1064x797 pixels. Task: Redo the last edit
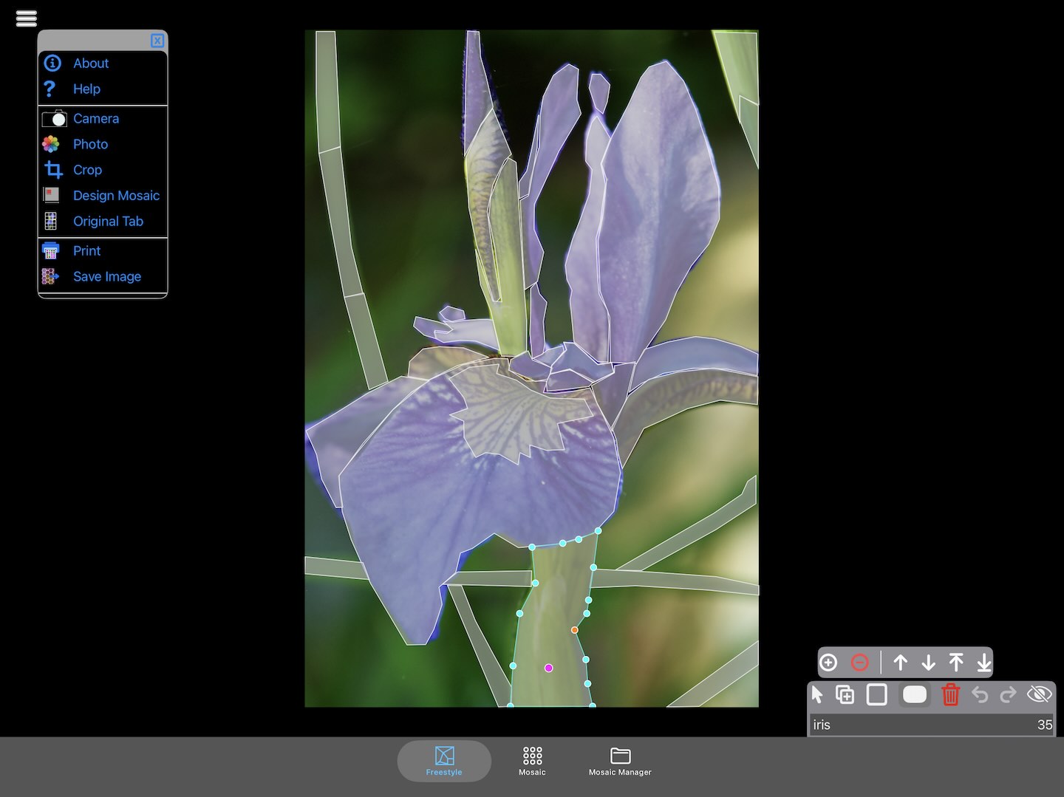coord(1008,694)
